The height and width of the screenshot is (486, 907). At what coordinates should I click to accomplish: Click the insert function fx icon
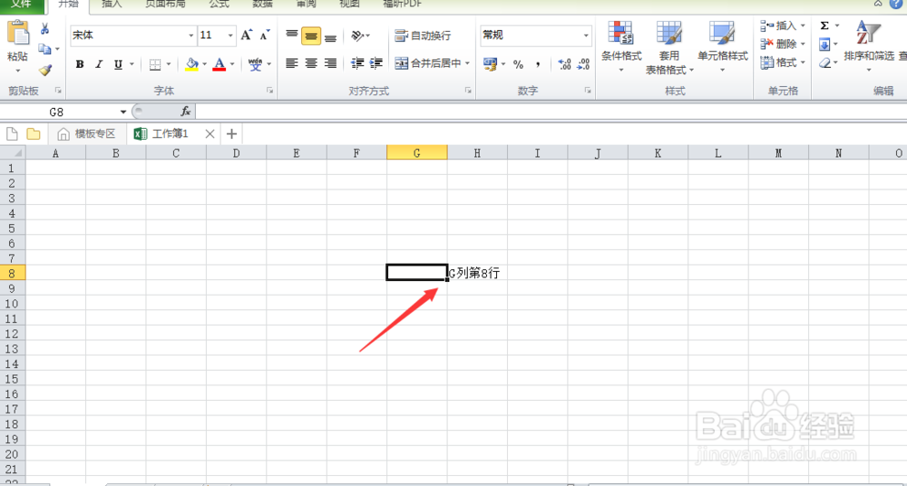[x=186, y=112]
